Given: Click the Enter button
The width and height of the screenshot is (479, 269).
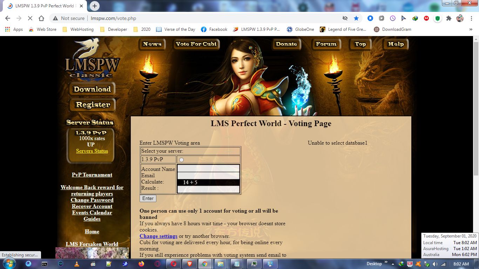Looking at the screenshot, I should click(148, 198).
